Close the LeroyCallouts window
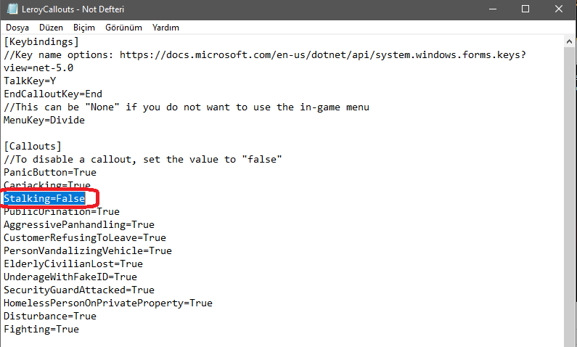The image size is (577, 347). click(559, 9)
